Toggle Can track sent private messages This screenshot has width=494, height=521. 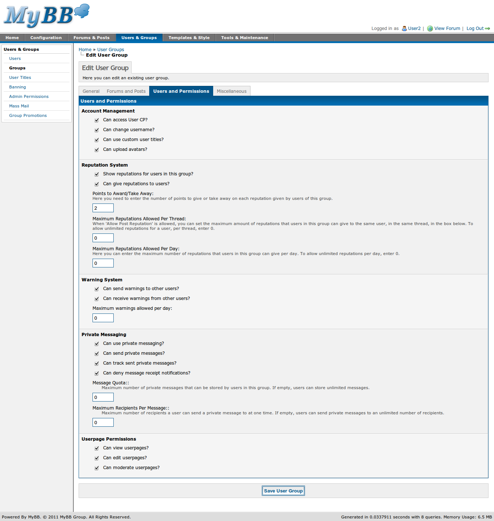tap(97, 364)
